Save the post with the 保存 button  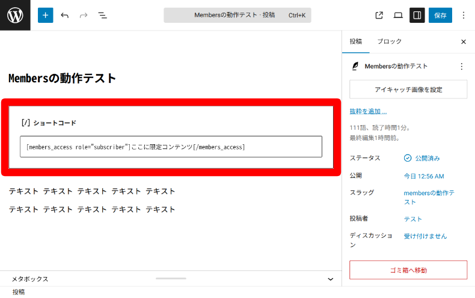(440, 15)
